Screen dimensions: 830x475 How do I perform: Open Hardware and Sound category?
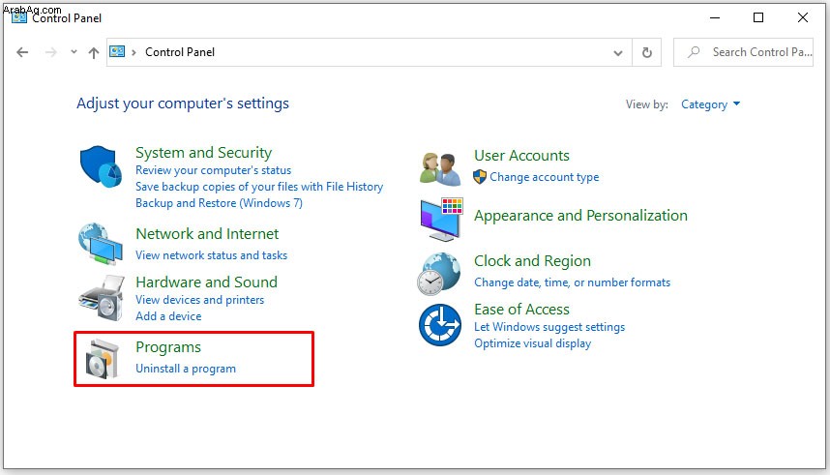[x=206, y=282]
